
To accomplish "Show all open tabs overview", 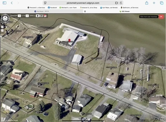I will coord(161,3).
